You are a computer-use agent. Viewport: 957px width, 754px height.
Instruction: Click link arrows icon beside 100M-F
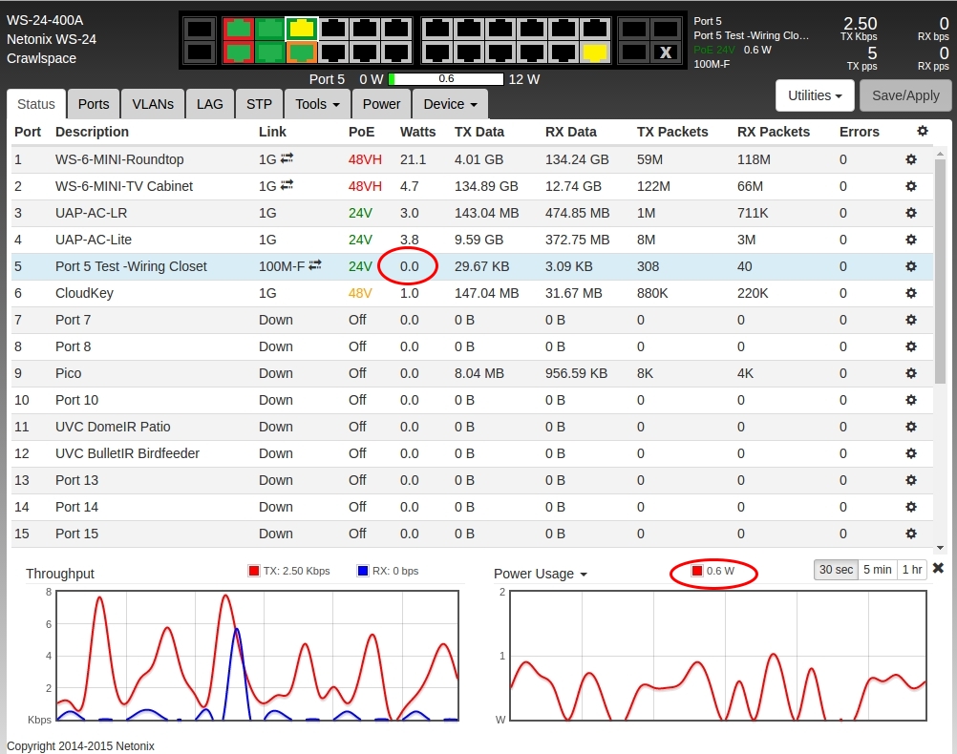[315, 264]
